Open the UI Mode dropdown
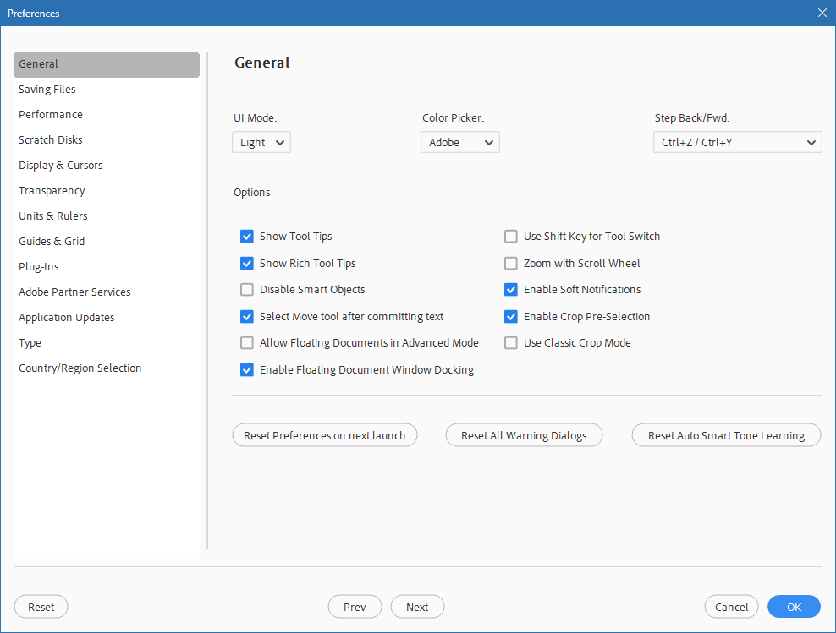The width and height of the screenshot is (836, 633). (x=261, y=142)
